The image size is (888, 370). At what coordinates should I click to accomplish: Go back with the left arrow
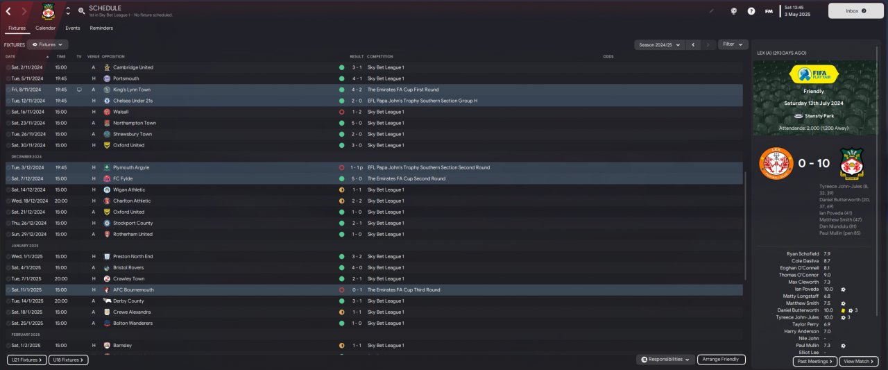(x=8, y=11)
